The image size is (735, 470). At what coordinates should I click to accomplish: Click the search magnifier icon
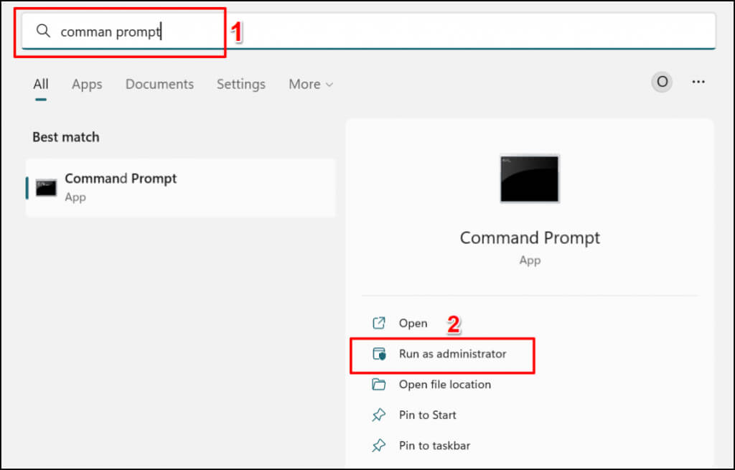[44, 32]
